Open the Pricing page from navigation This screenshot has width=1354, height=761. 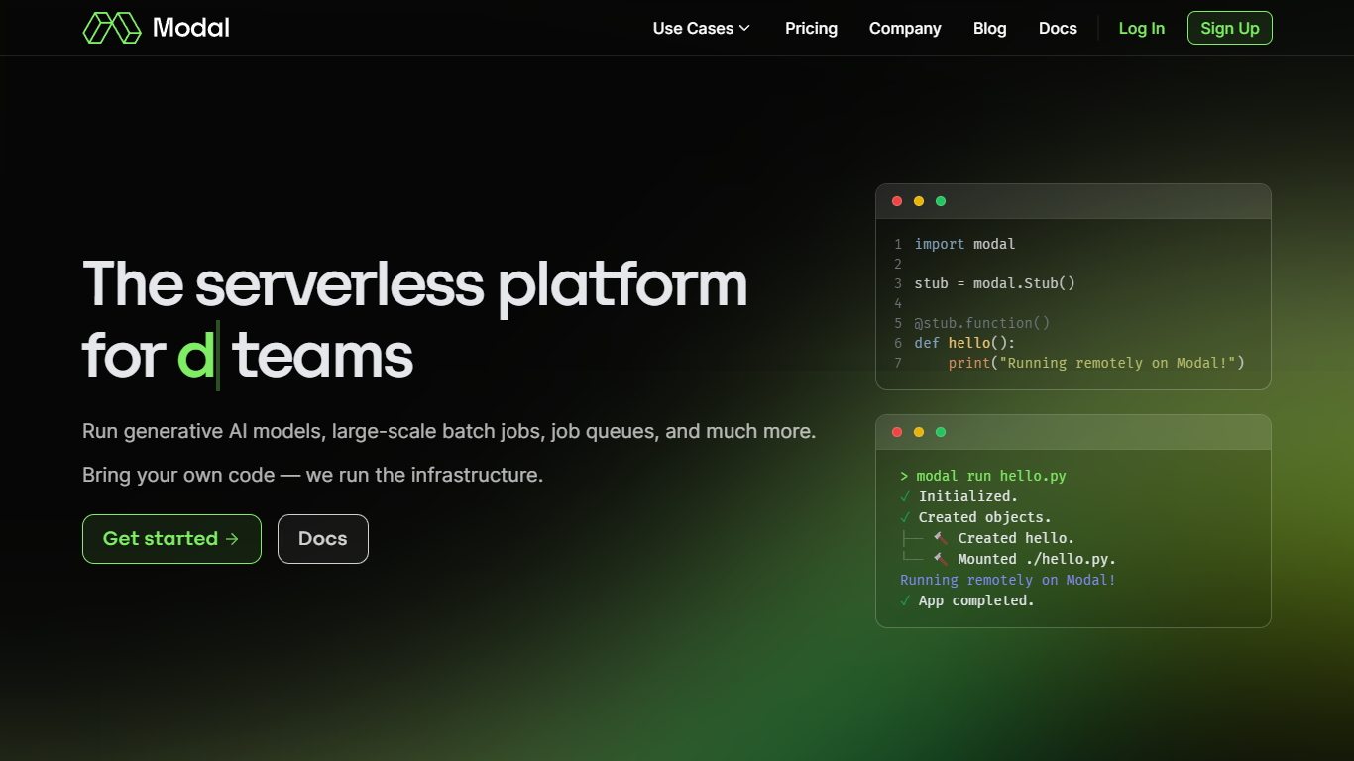811,28
